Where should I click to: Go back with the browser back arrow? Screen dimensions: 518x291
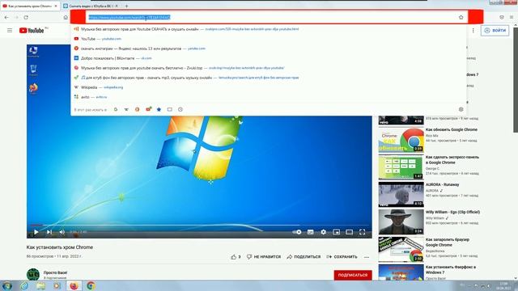point(6,17)
